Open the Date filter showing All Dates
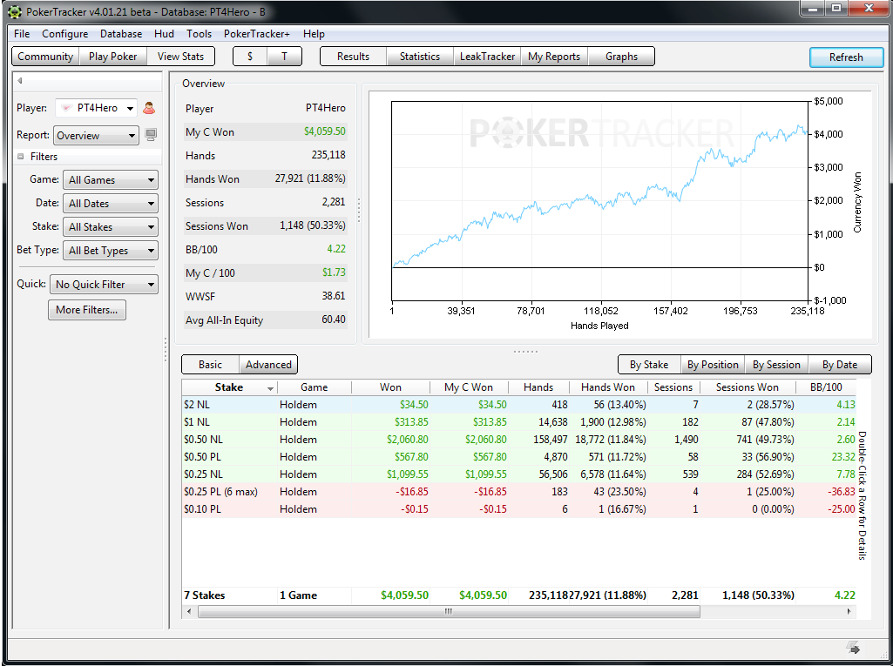Image resolution: width=893 pixels, height=666 pixels. click(110, 203)
